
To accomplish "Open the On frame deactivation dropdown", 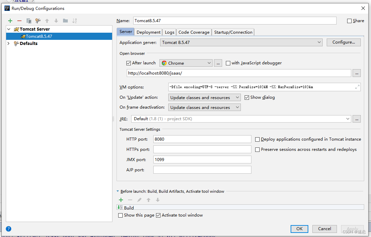I will pyautogui.click(x=204, y=107).
